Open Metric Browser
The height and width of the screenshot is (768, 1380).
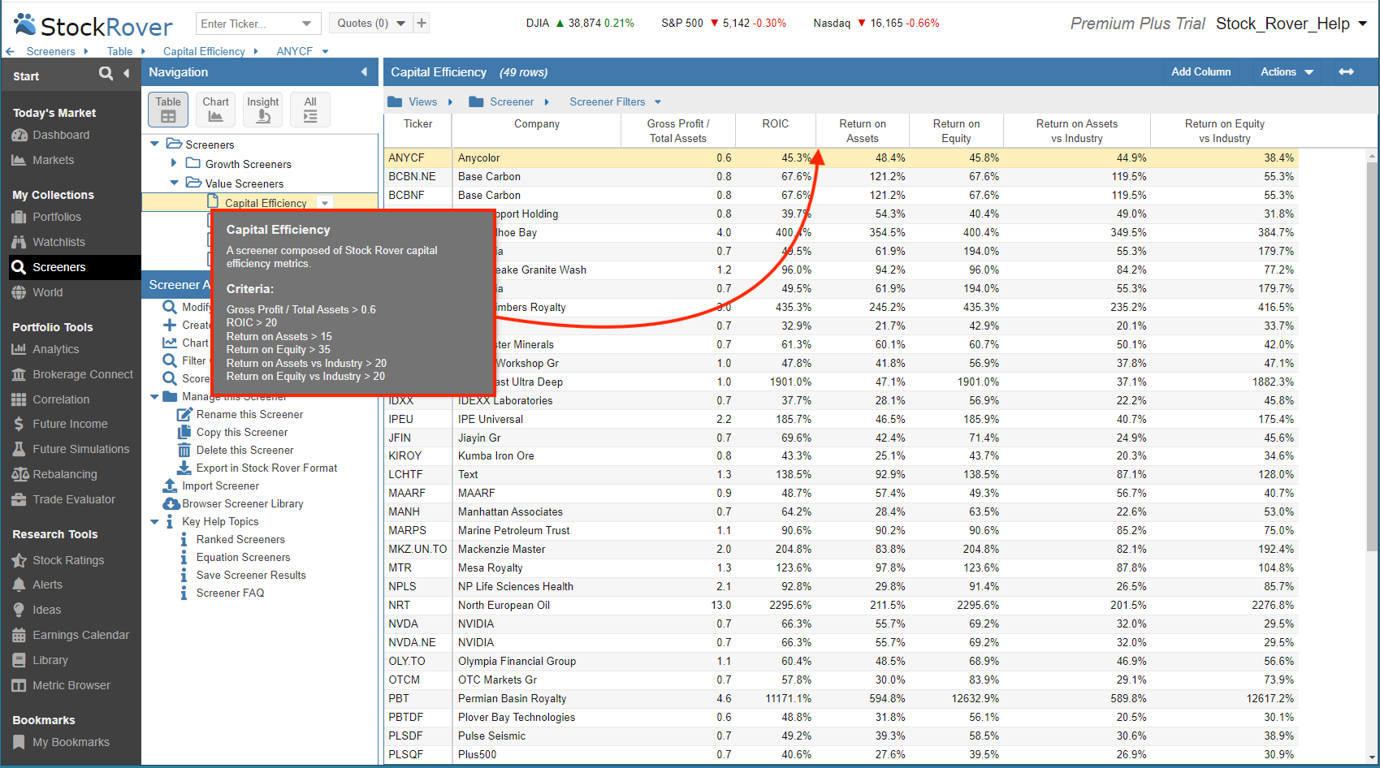[71, 685]
